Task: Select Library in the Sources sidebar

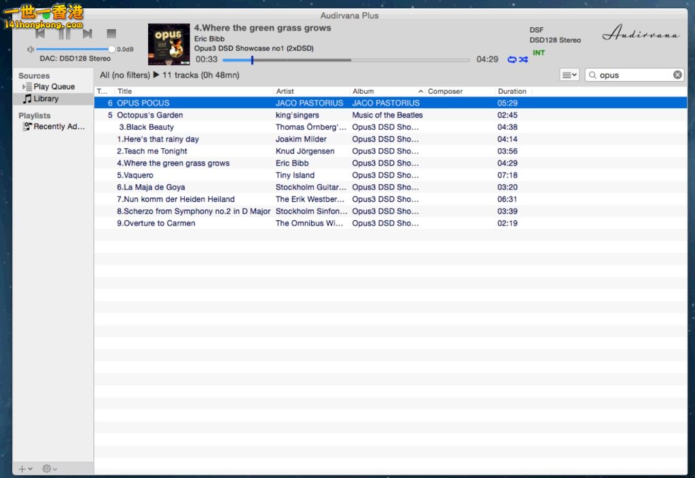Action: pos(46,99)
